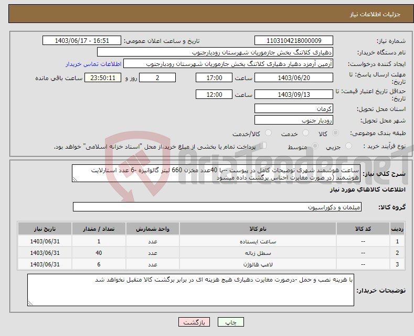Click the validity time field 12:00
The width and height of the screenshot is (414, 336).
coord(214,94)
